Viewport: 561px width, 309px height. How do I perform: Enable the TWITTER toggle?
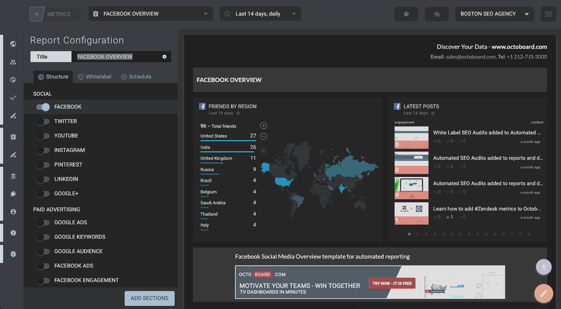[x=43, y=121]
